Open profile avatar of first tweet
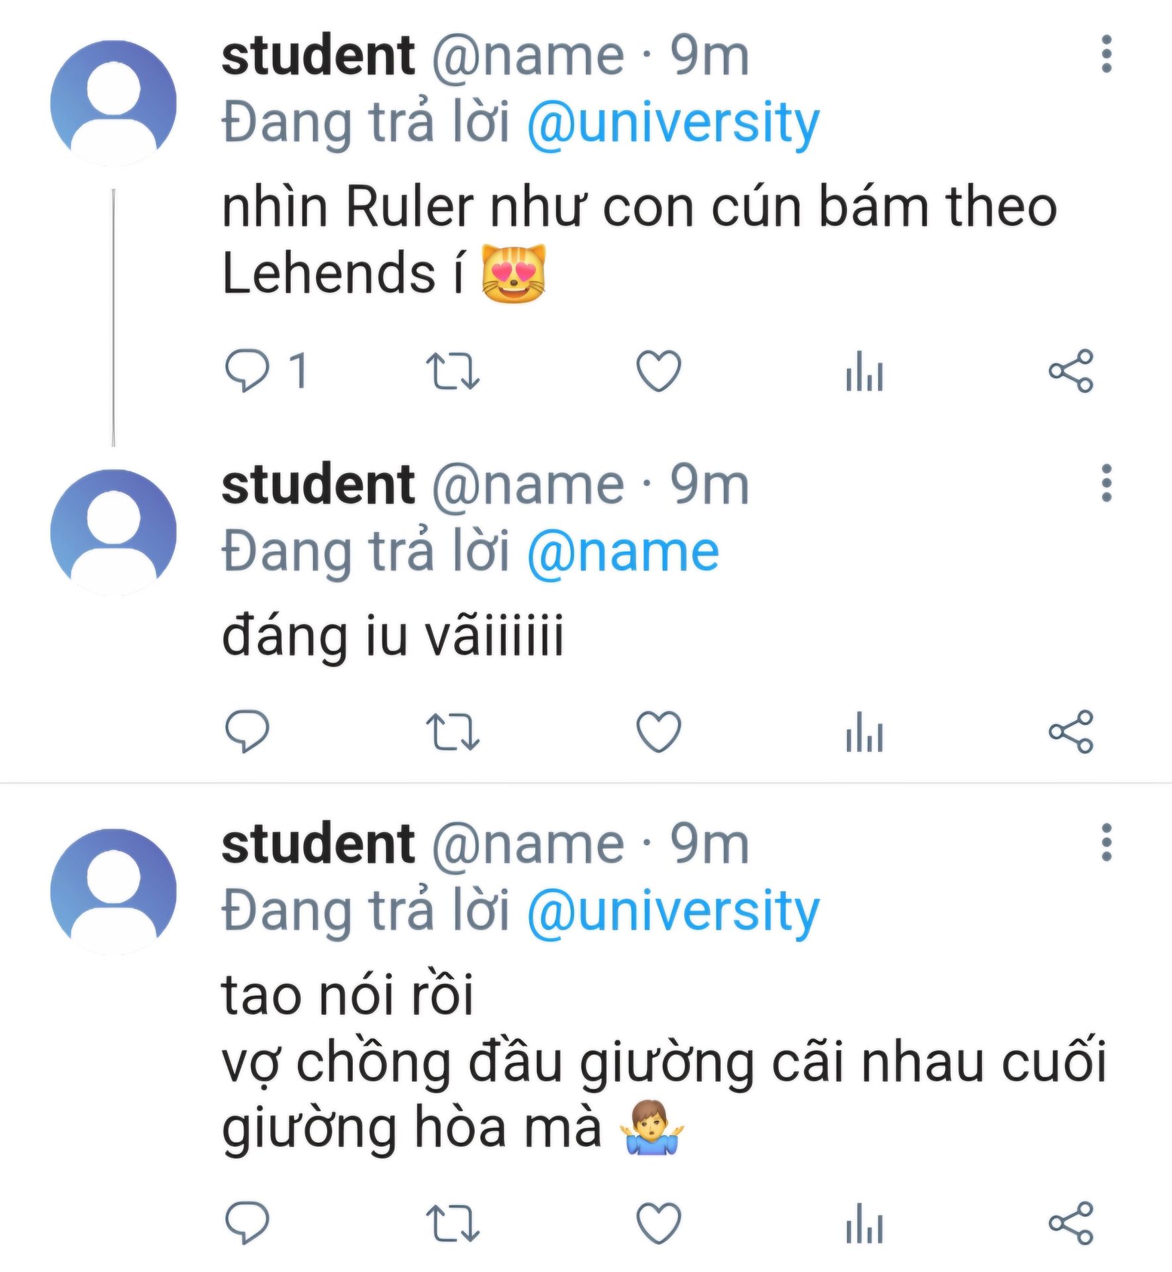 pos(113,103)
